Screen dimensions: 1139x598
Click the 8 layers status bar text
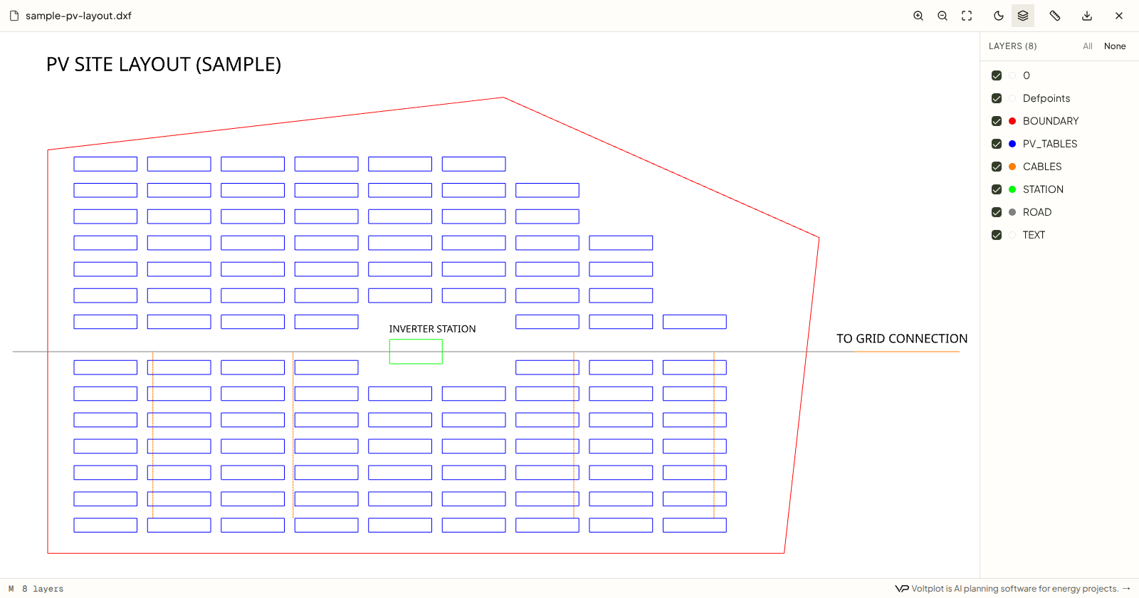pos(43,589)
